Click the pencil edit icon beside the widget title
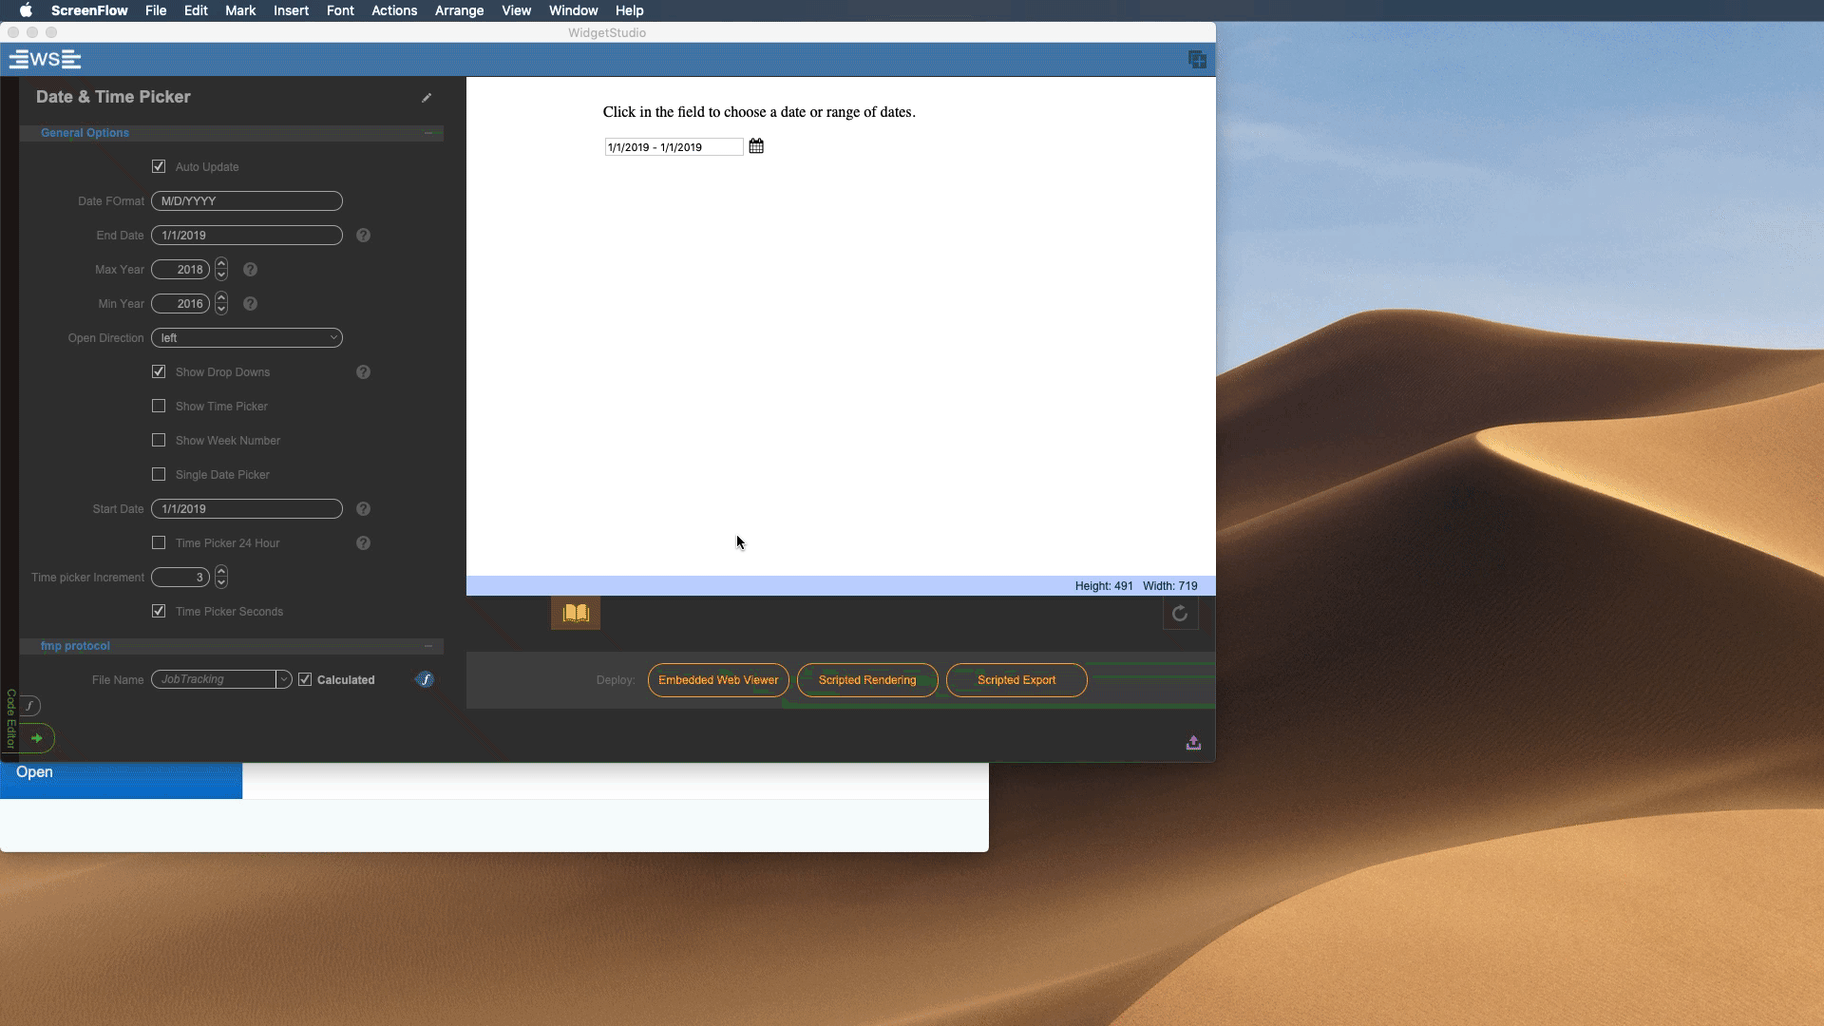The height and width of the screenshot is (1026, 1824). pos(427,97)
